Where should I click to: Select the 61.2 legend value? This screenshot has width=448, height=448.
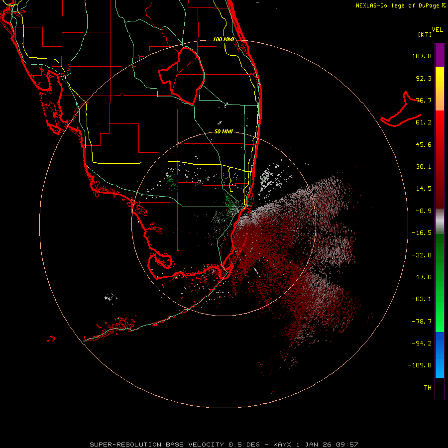(x=424, y=122)
